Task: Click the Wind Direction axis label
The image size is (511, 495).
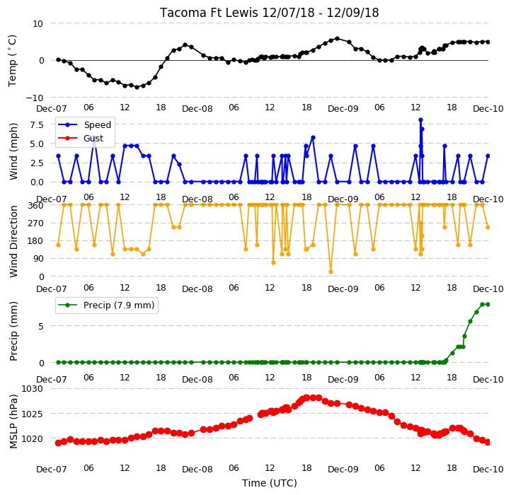Action: pos(13,241)
